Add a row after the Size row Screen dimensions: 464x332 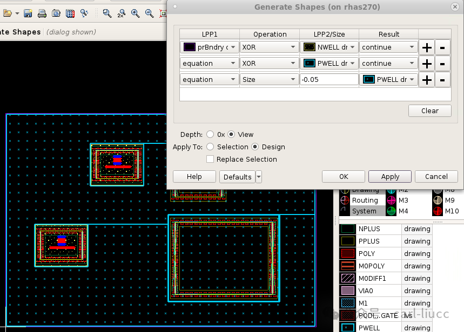tap(427, 80)
